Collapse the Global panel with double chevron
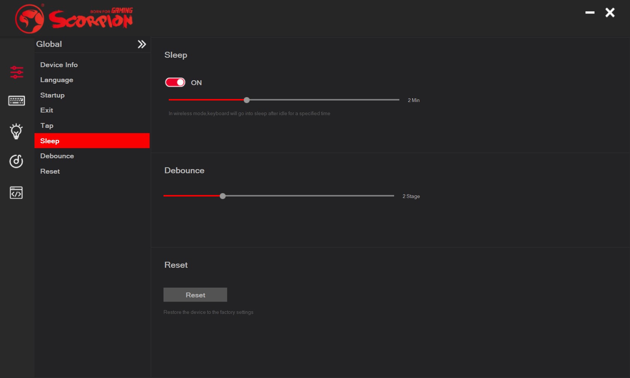Screen dimensions: 630x378 point(141,44)
